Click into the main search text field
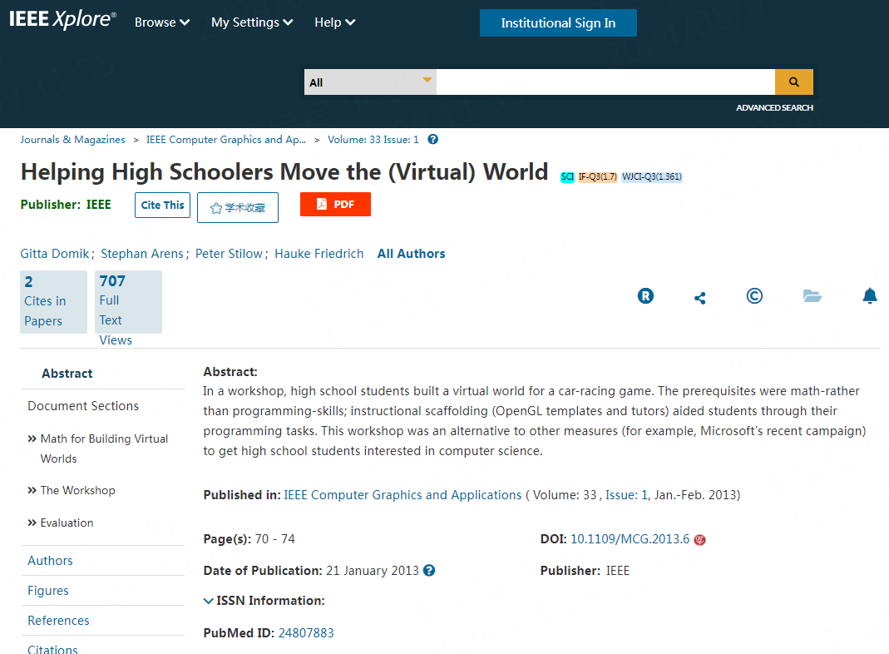Viewport: 889px width, 654px height. point(605,82)
